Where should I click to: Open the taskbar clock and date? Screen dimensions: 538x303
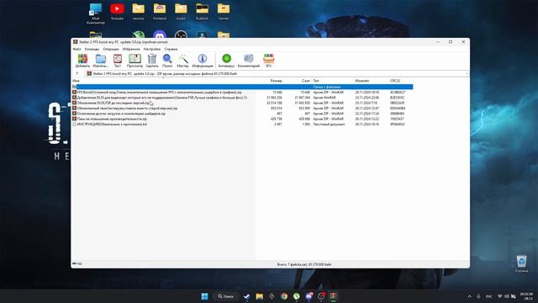click(x=526, y=296)
